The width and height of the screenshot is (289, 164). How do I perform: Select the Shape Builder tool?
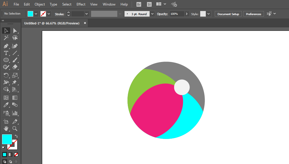coord(6,89)
